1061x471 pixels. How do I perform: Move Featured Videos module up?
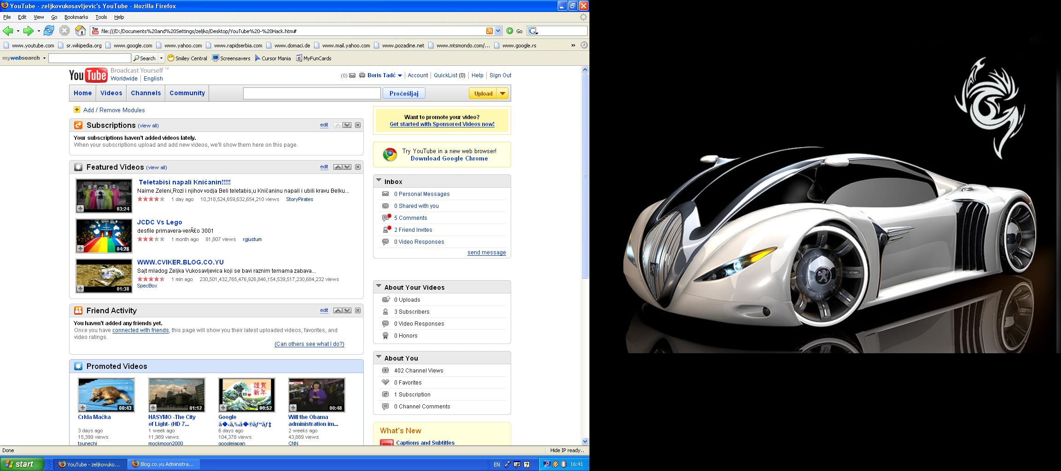click(x=338, y=167)
